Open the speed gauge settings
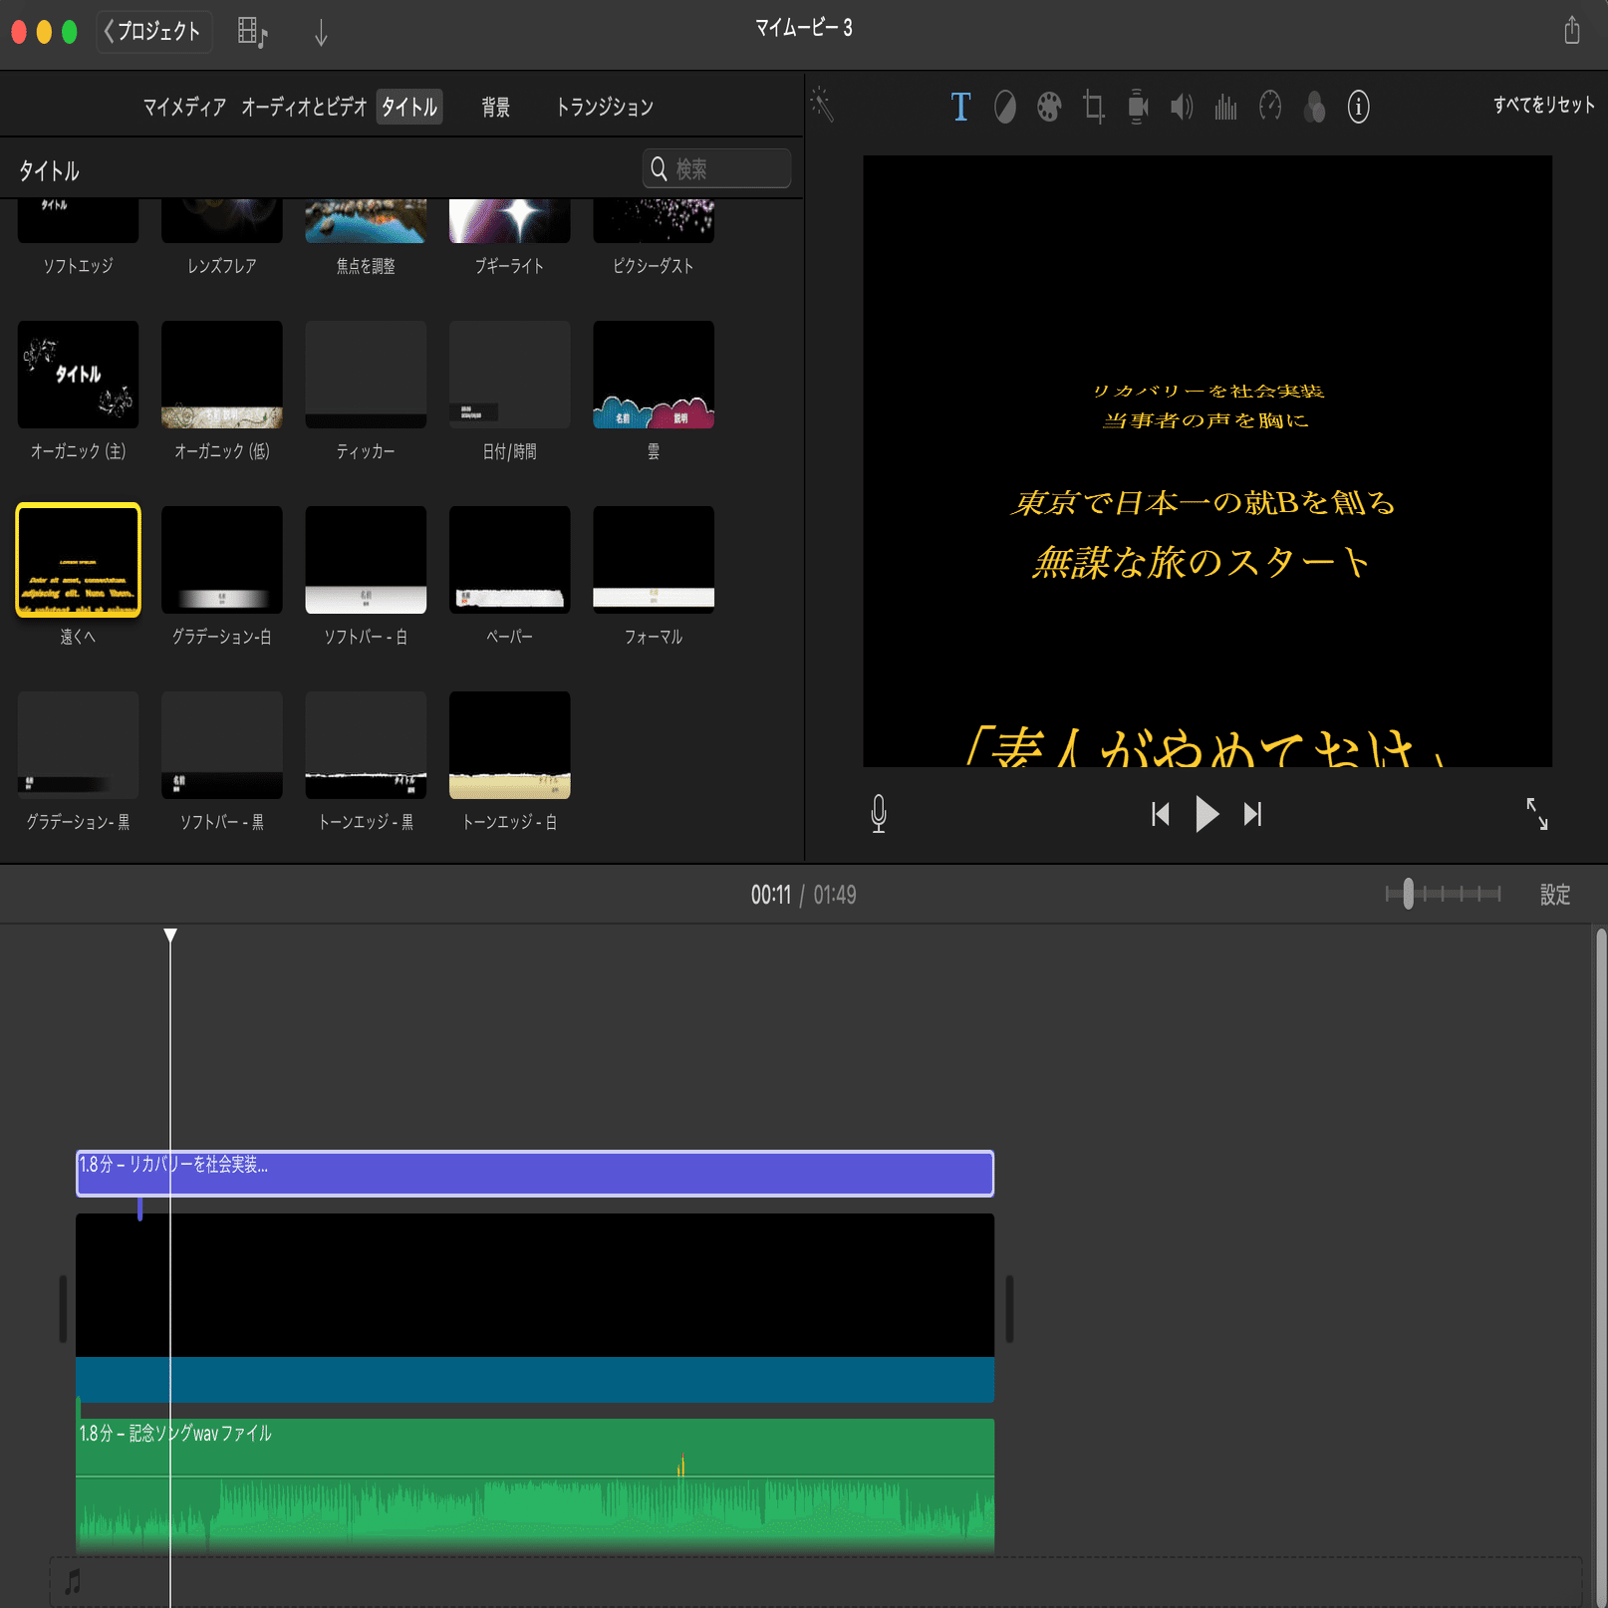The height and width of the screenshot is (1608, 1608). (1270, 105)
